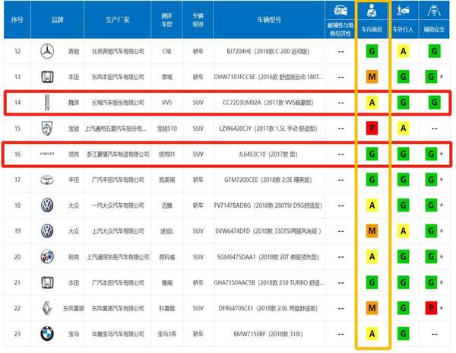Click the 昂科威 model cell
This screenshot has width=456, height=353.
click(x=167, y=257)
